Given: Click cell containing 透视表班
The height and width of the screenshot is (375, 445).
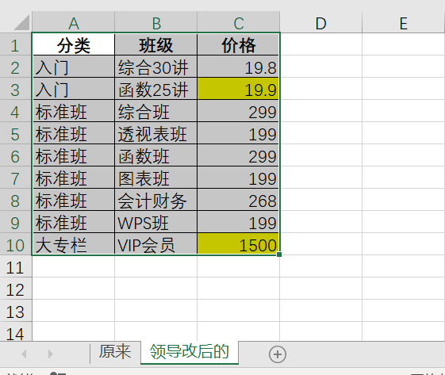Looking at the screenshot, I should click(156, 133).
